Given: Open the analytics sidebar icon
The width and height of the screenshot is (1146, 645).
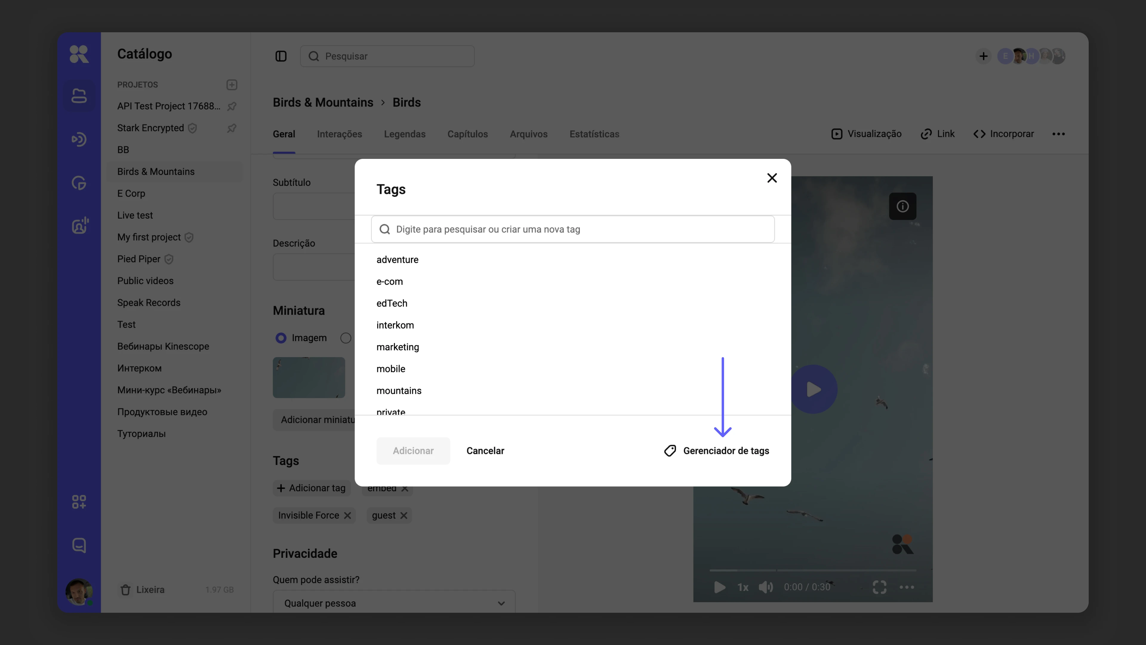Looking at the screenshot, I should 79,183.
